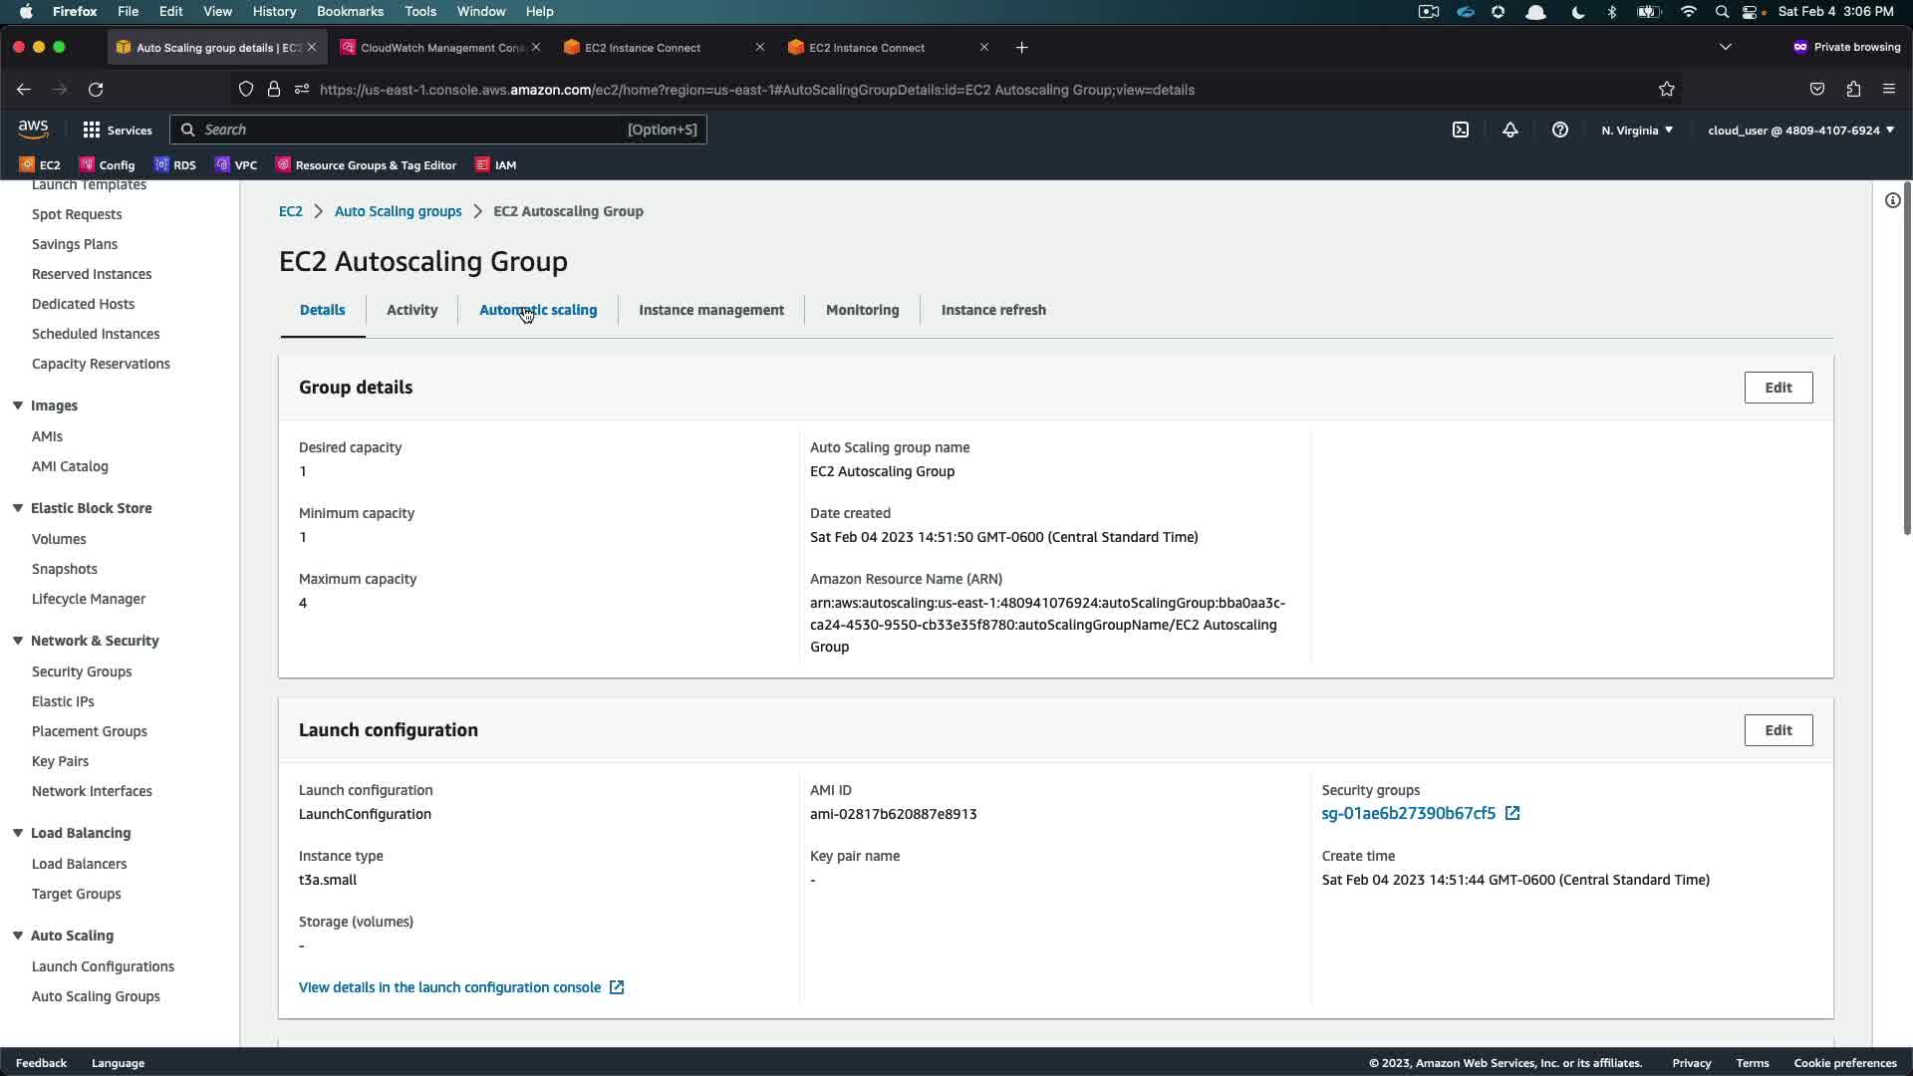The width and height of the screenshot is (1913, 1076).
Task: Open security group sg-01ae6b27390b67cf5 link
Action: coord(1408,814)
